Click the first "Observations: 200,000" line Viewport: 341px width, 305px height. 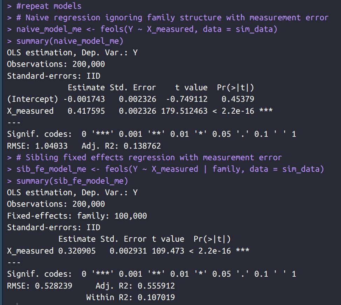56,64
